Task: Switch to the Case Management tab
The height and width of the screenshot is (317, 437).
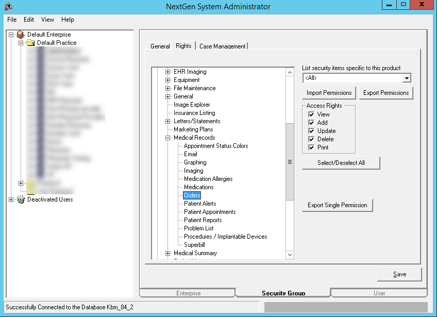Action: (223, 46)
